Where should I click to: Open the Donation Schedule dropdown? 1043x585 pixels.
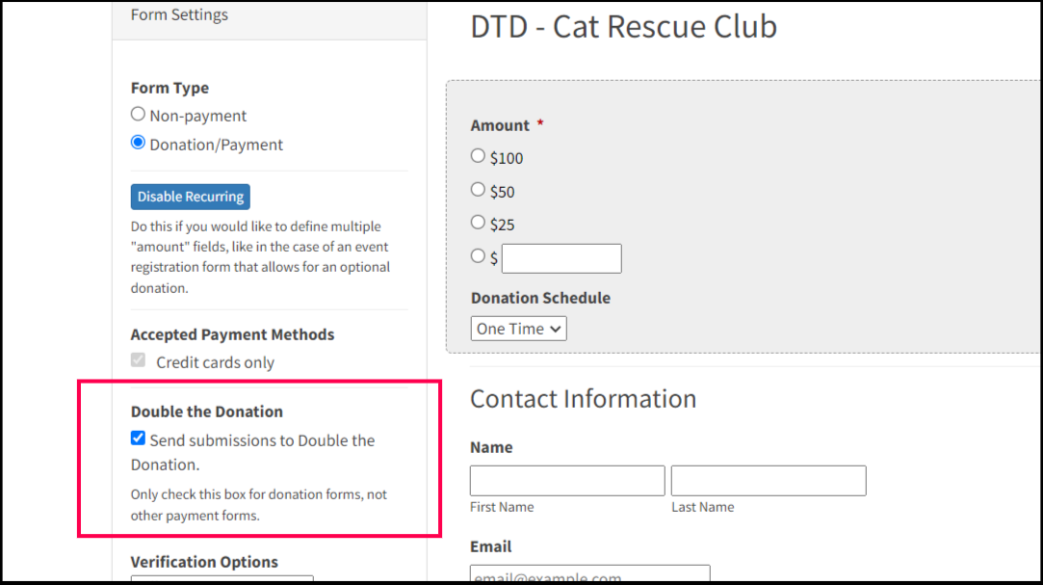point(519,329)
